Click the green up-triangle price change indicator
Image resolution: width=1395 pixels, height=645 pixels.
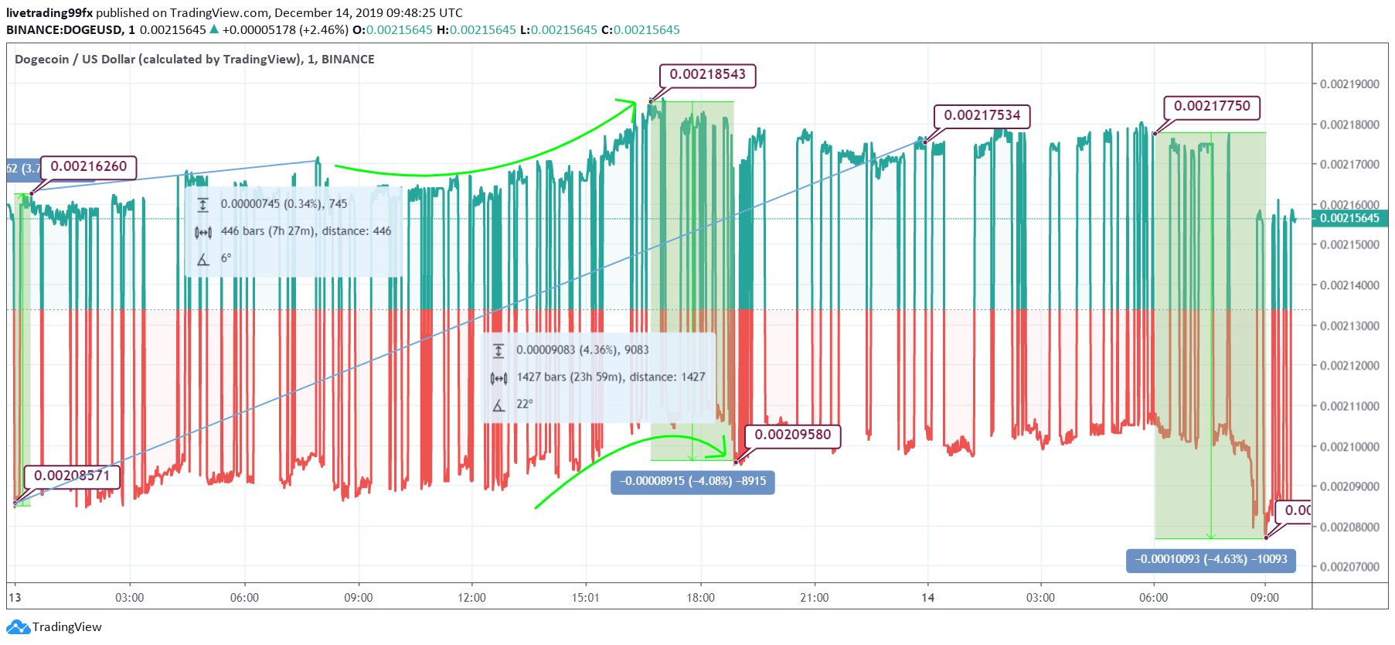tap(214, 29)
